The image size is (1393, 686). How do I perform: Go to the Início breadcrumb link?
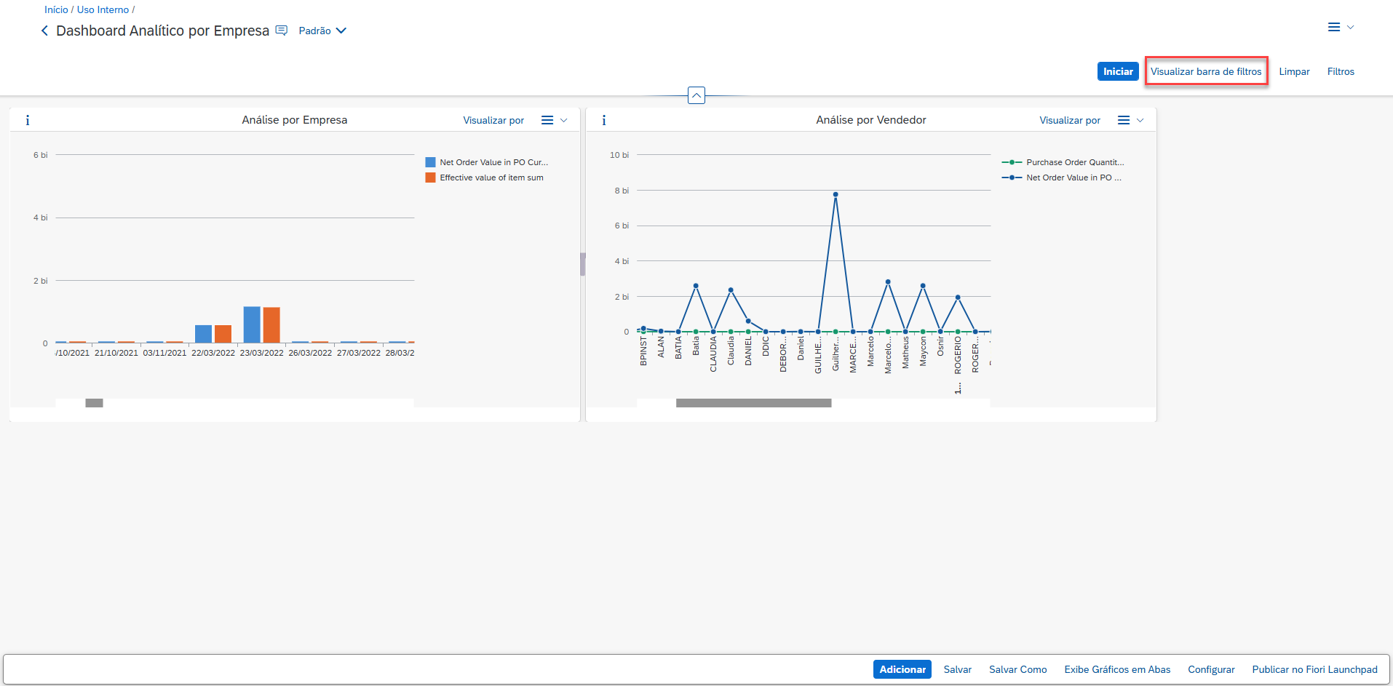(56, 9)
